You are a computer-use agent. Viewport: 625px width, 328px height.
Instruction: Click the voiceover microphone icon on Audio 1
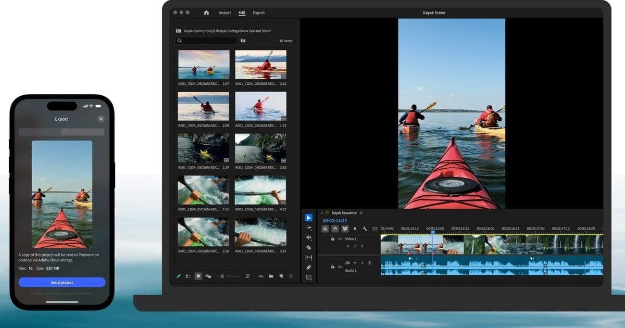pos(370,262)
